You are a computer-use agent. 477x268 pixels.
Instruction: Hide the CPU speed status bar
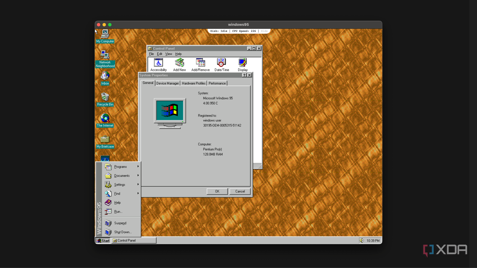tap(264, 31)
